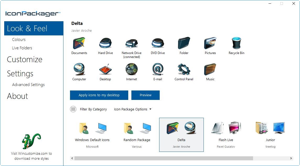Open Advanced Settings
This screenshot has height=166, width=300.
pyautogui.click(x=28, y=85)
